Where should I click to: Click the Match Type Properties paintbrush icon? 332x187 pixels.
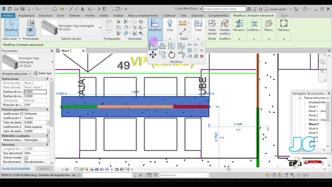[119, 33]
